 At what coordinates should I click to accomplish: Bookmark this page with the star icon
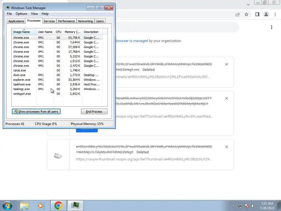pos(246,14)
